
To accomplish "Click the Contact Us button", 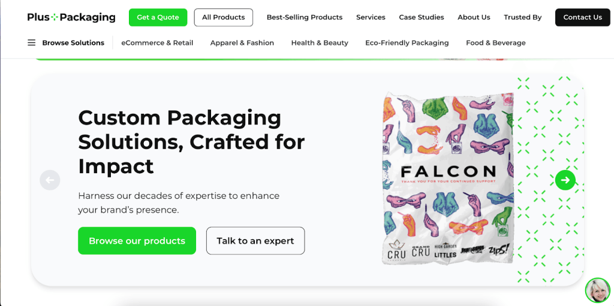I will click(582, 17).
